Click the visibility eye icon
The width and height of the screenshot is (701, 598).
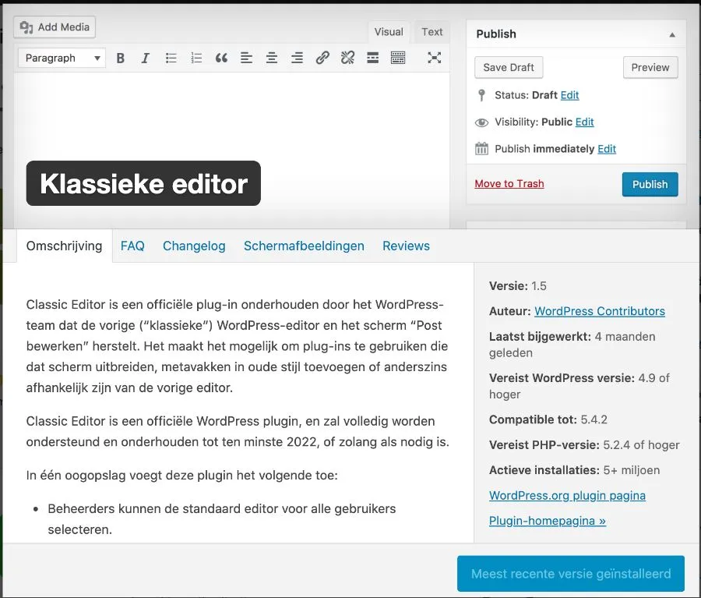481,122
